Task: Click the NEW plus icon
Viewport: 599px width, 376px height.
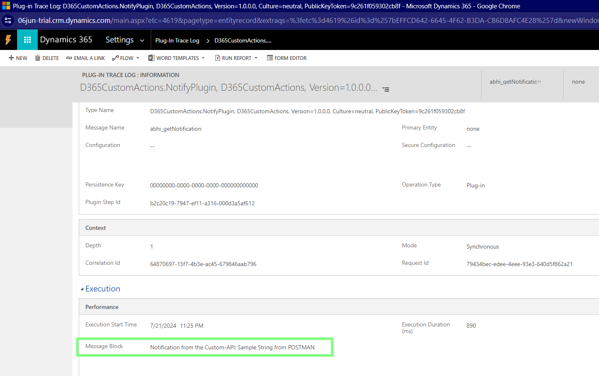Action: coord(11,58)
